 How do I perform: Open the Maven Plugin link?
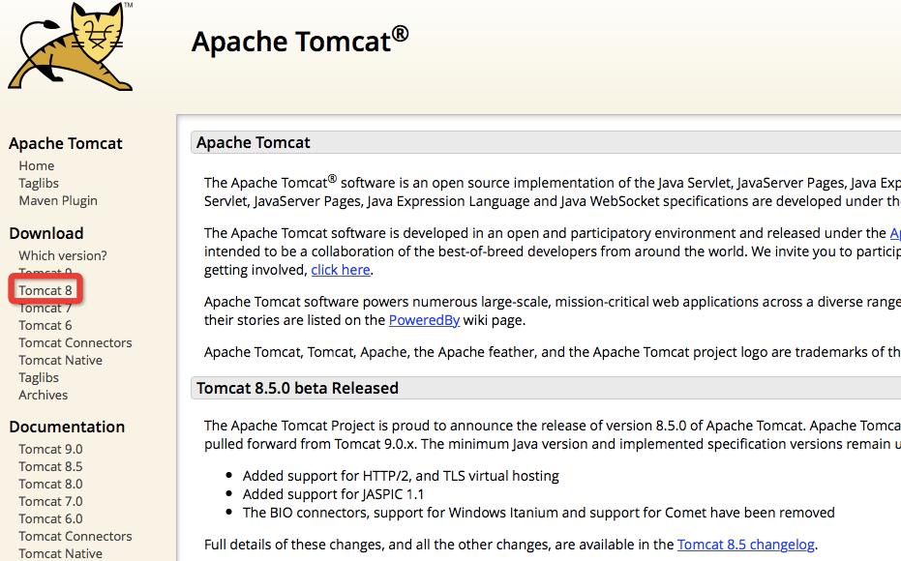click(x=58, y=201)
